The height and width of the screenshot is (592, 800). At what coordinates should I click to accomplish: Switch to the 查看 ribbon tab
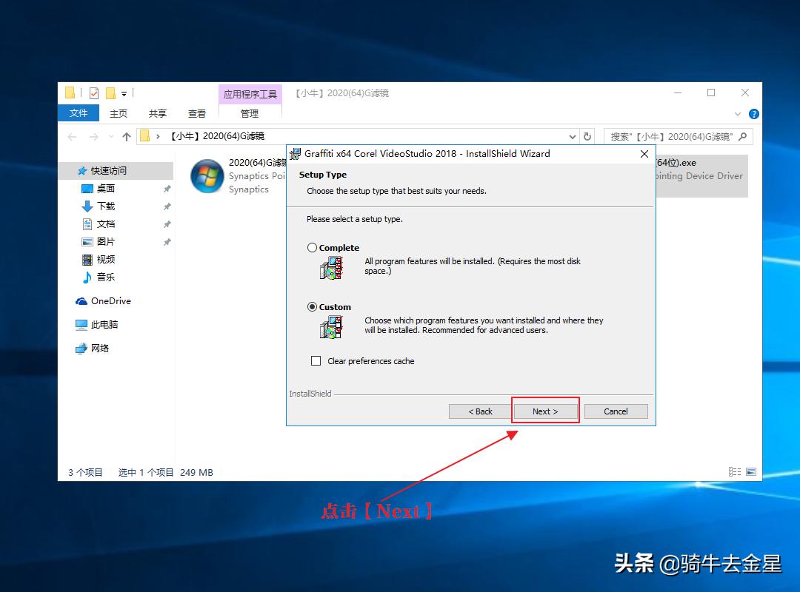(x=196, y=113)
